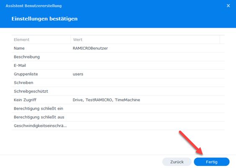Image resolution: width=236 pixels, height=168 pixels.
Task: Select the Schreiben row
Action: pyautogui.click(x=118, y=83)
